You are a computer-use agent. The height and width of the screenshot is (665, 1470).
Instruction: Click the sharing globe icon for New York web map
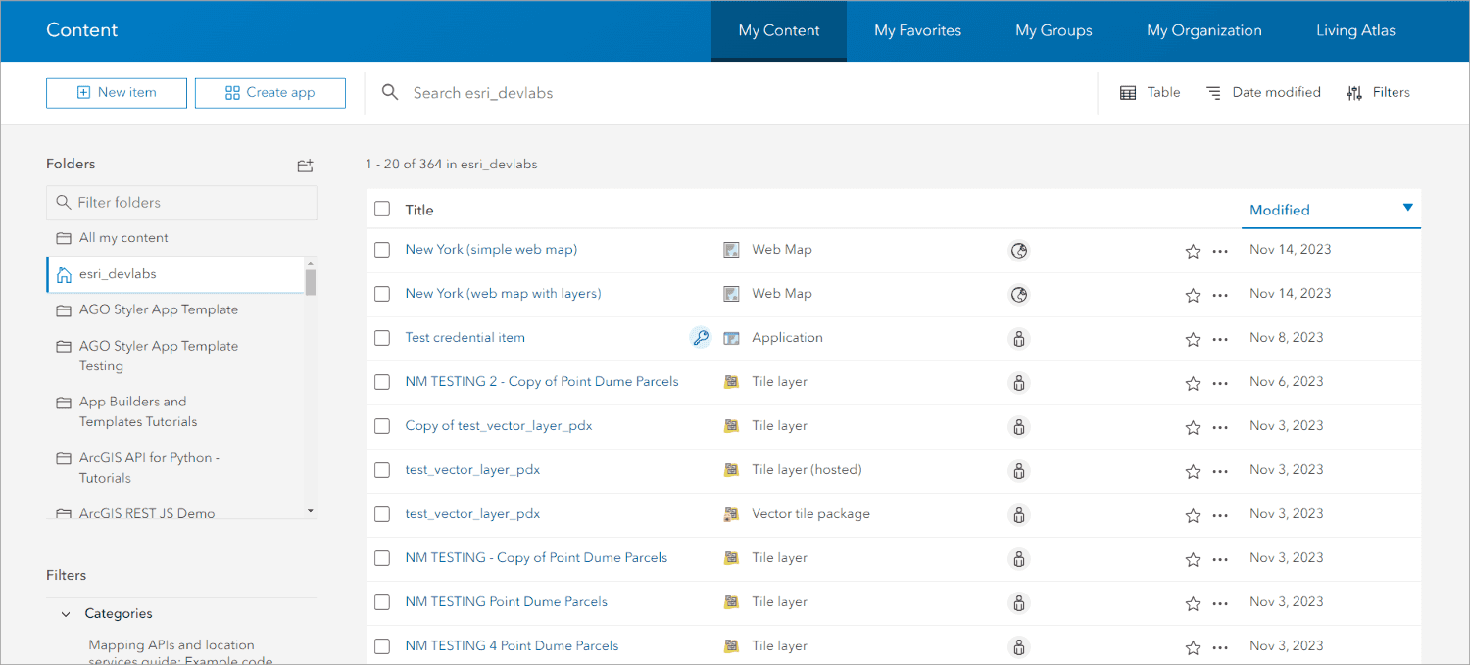pos(1019,250)
